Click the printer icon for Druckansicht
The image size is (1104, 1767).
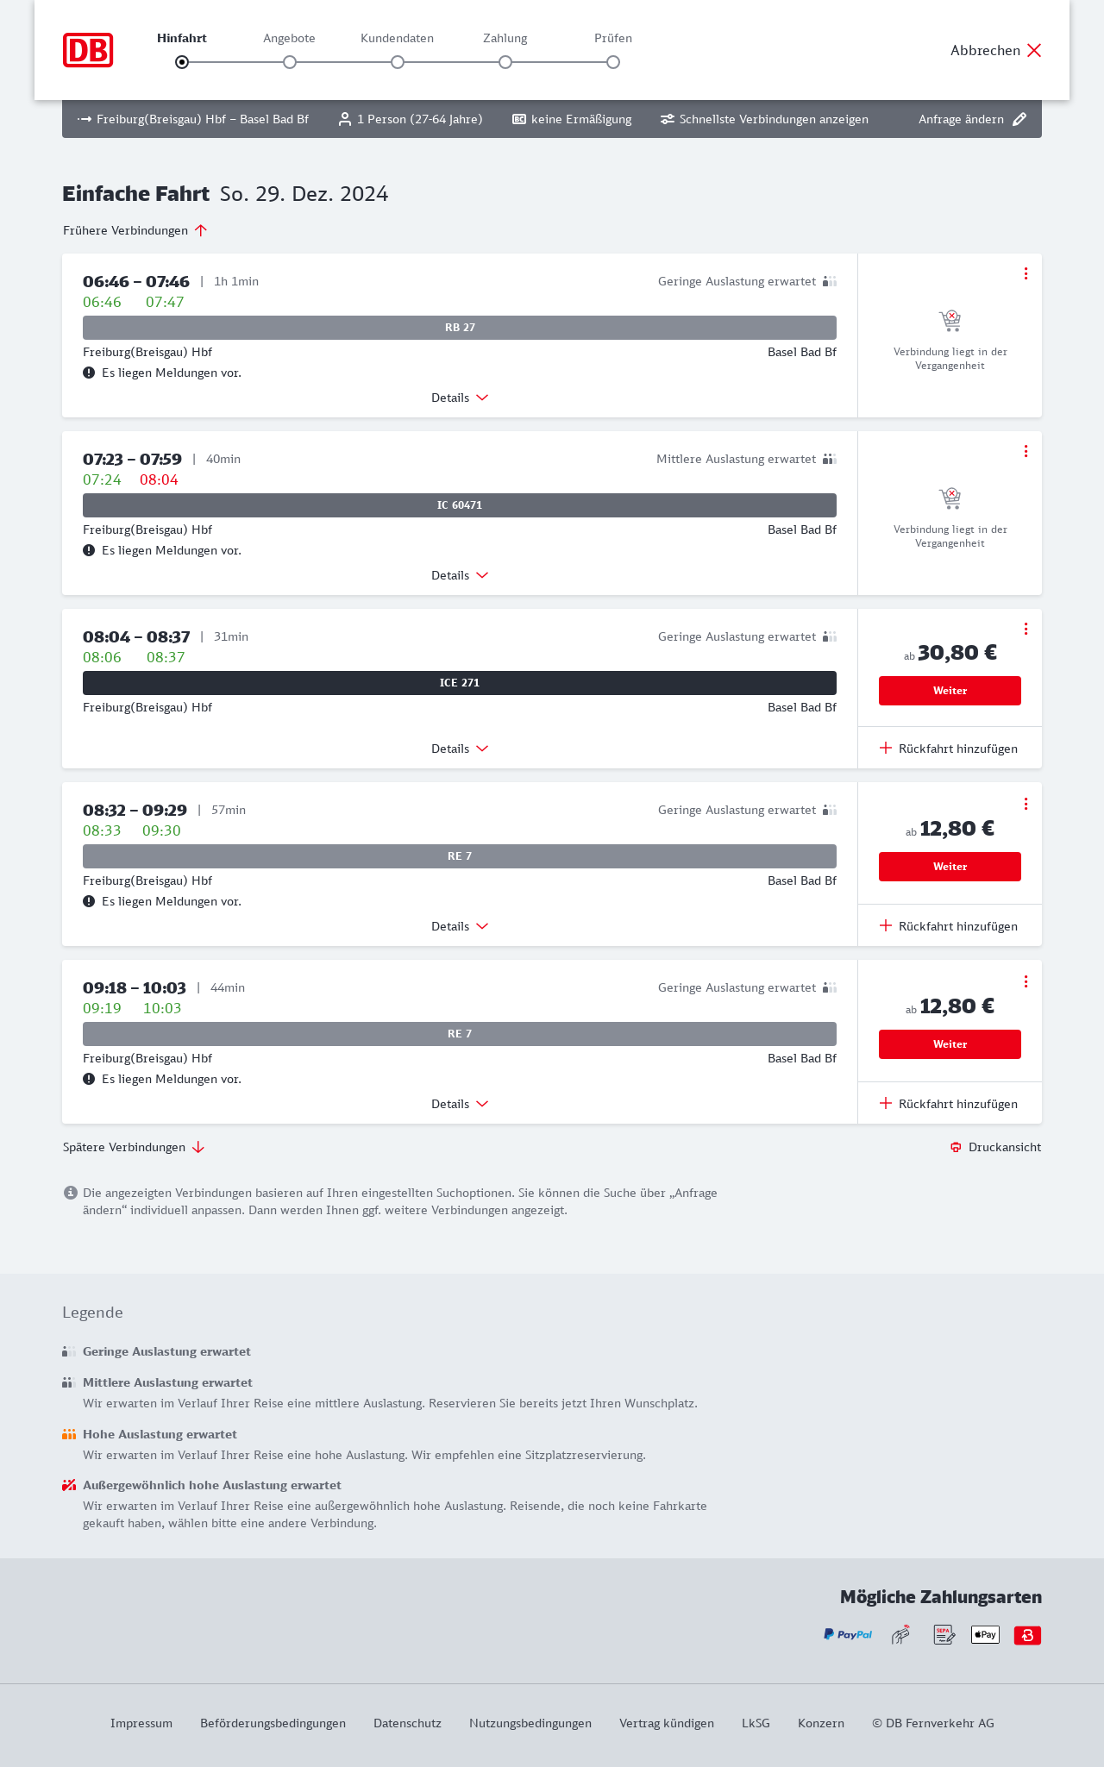tap(956, 1147)
